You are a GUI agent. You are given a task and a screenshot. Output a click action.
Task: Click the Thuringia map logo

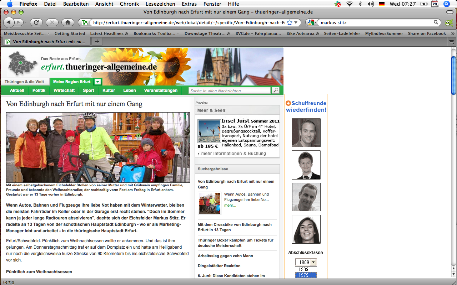22,63
